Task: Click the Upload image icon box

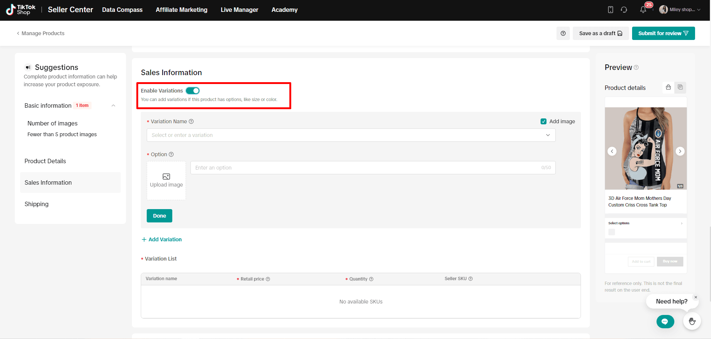Action: 166,181
